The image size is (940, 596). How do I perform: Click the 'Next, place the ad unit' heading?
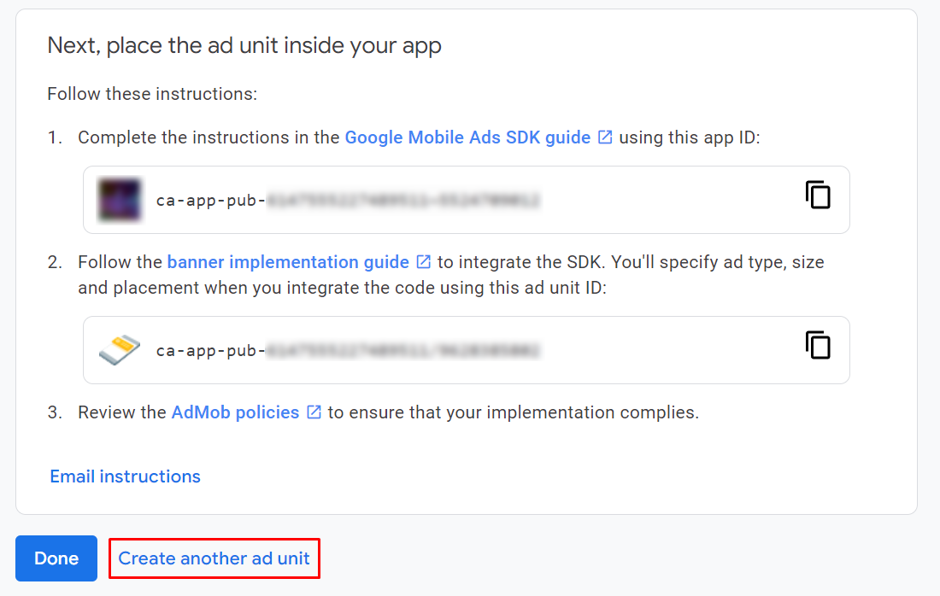tap(244, 45)
